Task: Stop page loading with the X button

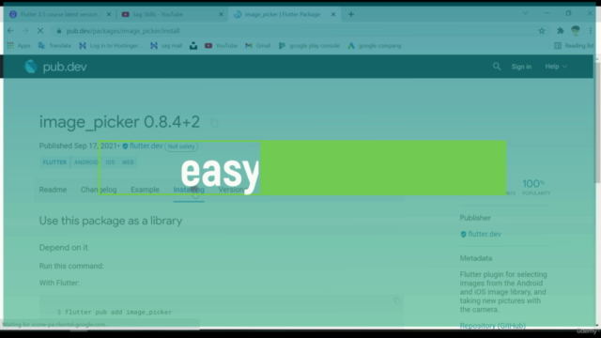Action: pyautogui.click(x=40, y=31)
